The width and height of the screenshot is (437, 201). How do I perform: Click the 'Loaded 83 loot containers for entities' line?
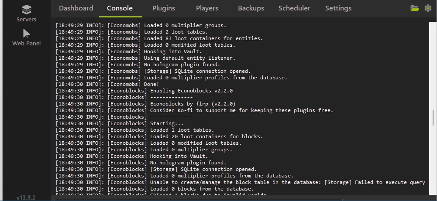[183, 38]
